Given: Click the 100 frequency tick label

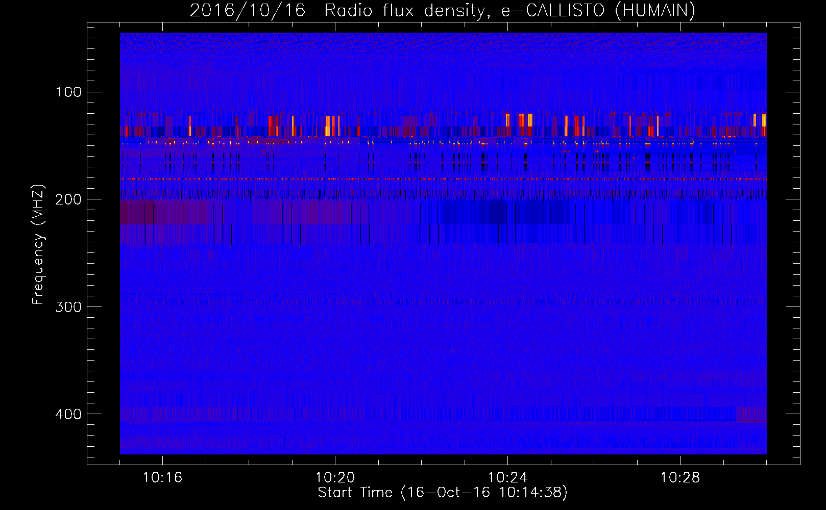Looking at the screenshot, I should [68, 92].
